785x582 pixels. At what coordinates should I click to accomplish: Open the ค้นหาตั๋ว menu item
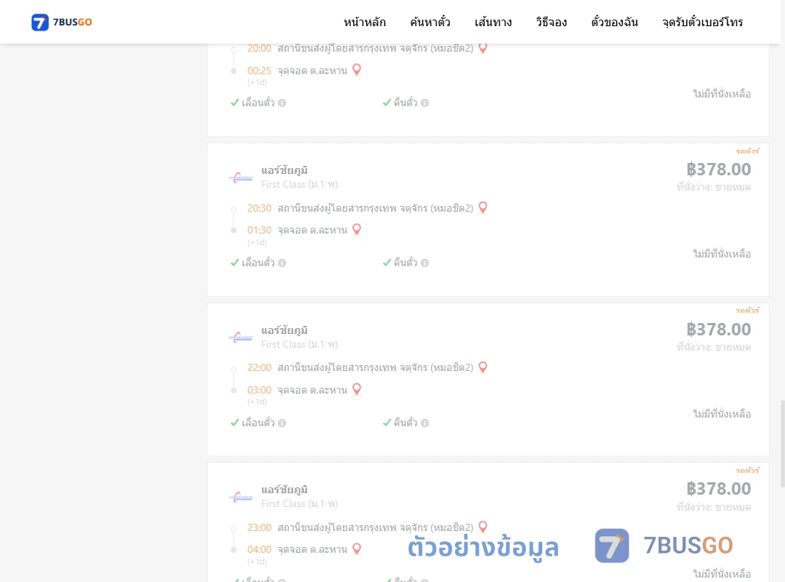pyautogui.click(x=430, y=22)
